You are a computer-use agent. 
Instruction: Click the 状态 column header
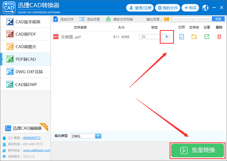[154, 27]
